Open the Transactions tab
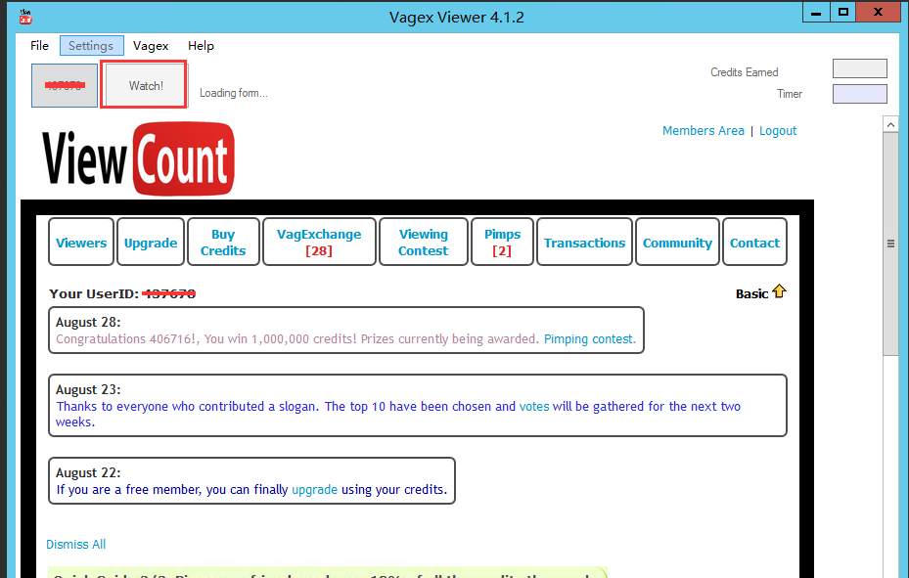This screenshot has width=909, height=578. [x=584, y=243]
